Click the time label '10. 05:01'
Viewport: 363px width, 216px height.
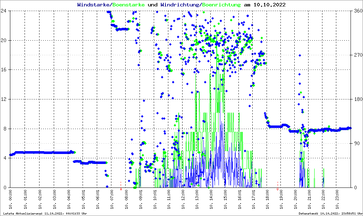tap(83, 199)
